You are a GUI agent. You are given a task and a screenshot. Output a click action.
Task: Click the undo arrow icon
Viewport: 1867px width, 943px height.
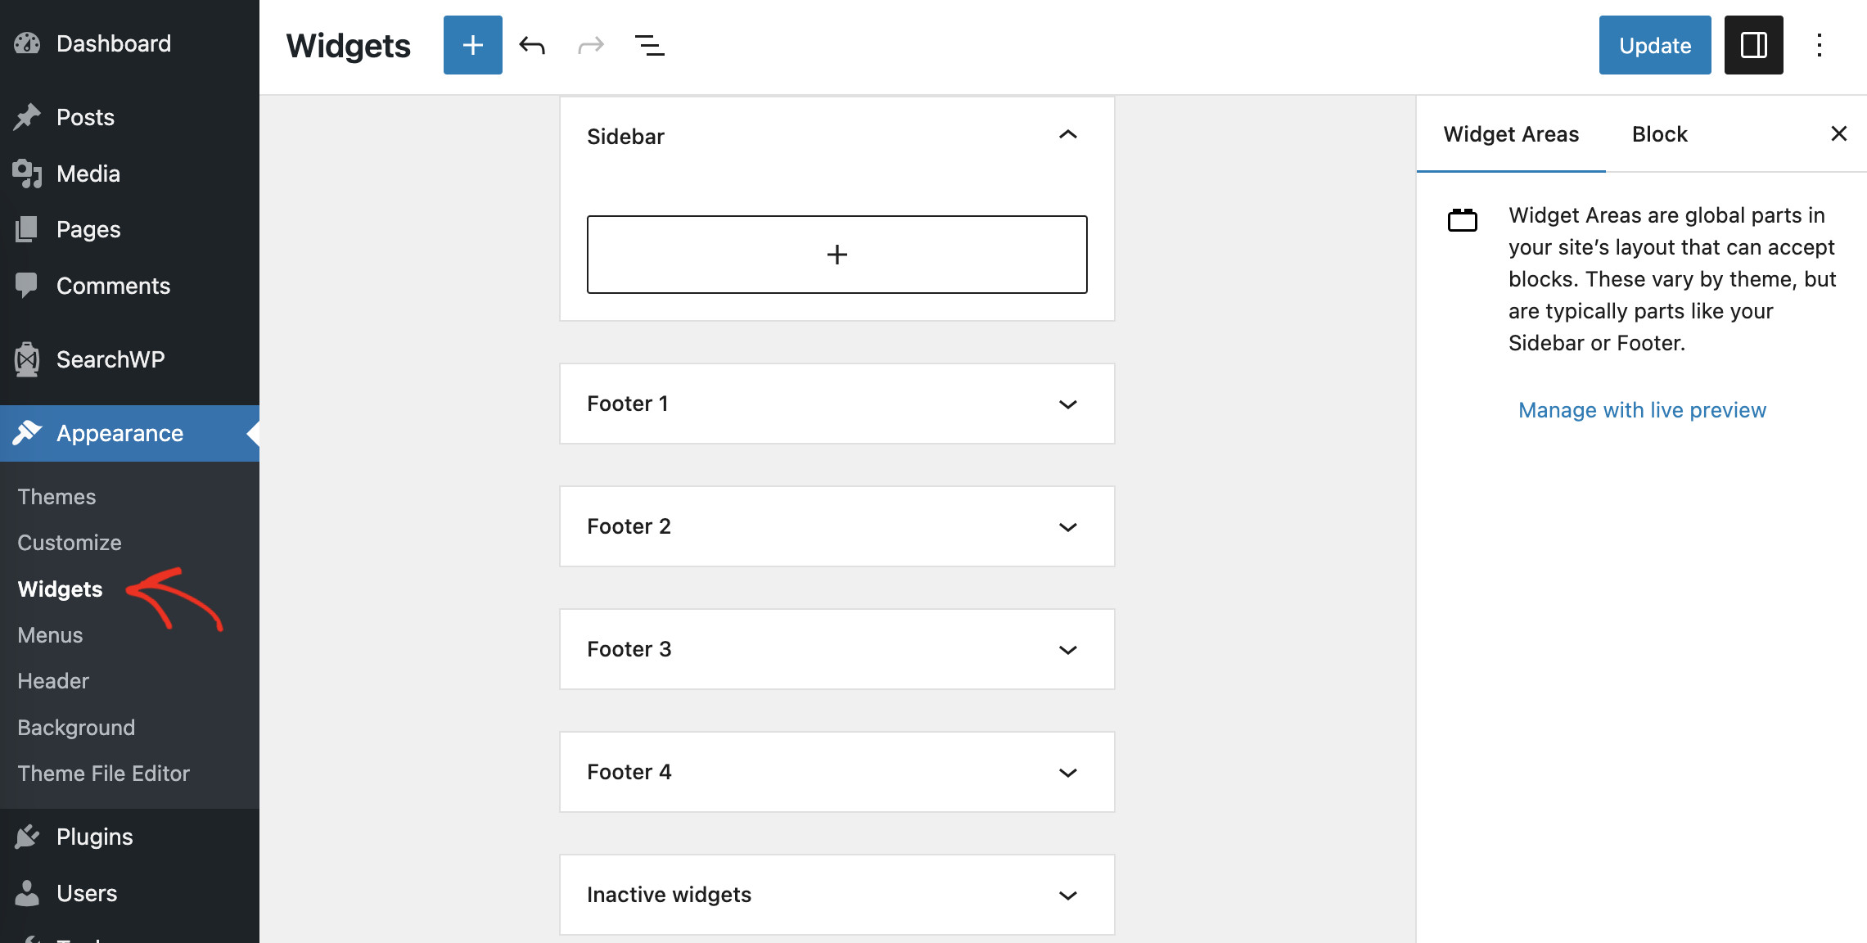point(532,45)
